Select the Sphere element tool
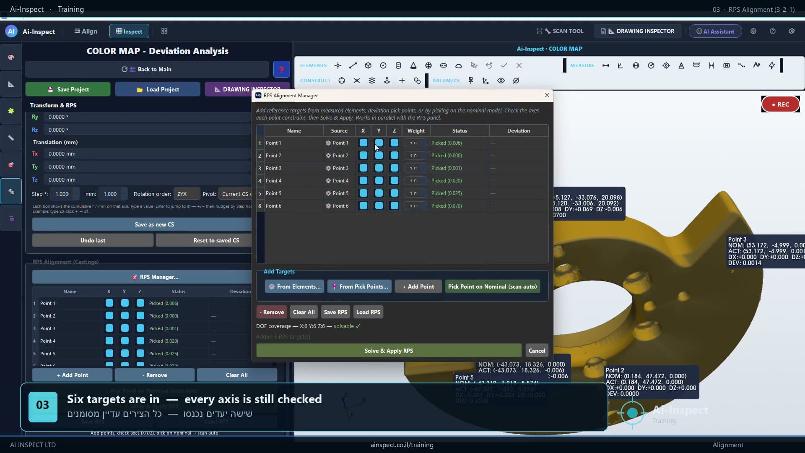Screen dimensions: 805x453 428,65
